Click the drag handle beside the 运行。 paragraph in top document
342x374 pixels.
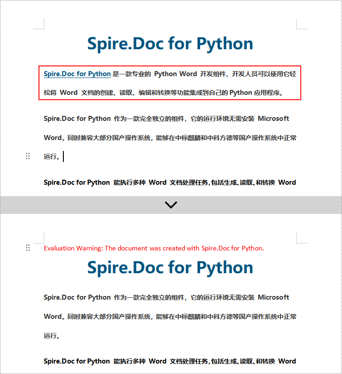[x=28, y=156]
